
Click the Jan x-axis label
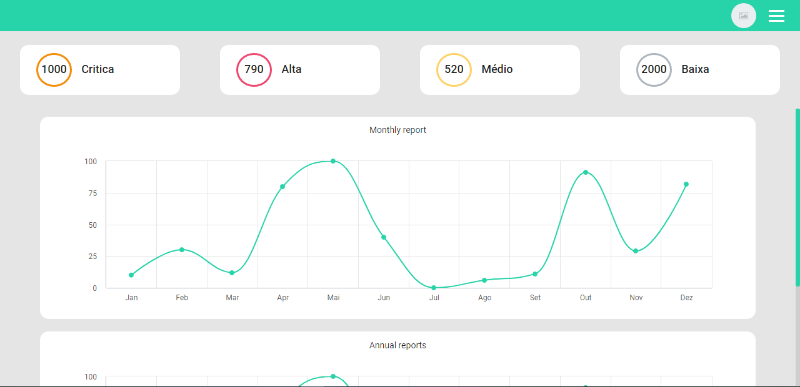pyautogui.click(x=131, y=298)
